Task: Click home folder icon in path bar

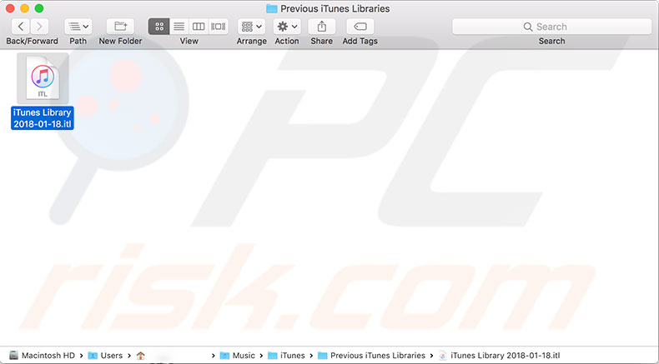Action: point(141,356)
